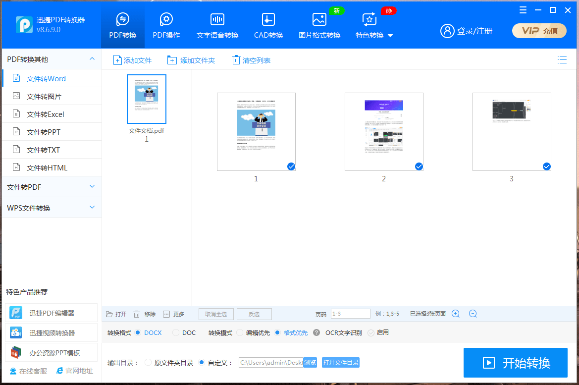Image resolution: width=579 pixels, height=385 pixels.
Task: Click 清空列表 trash button
Action: [251, 60]
